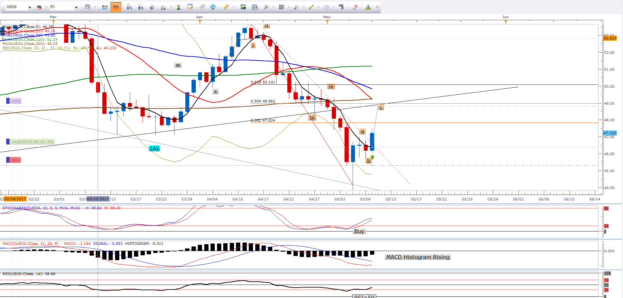Expand the chart type dropdown arrow

point(95,7)
